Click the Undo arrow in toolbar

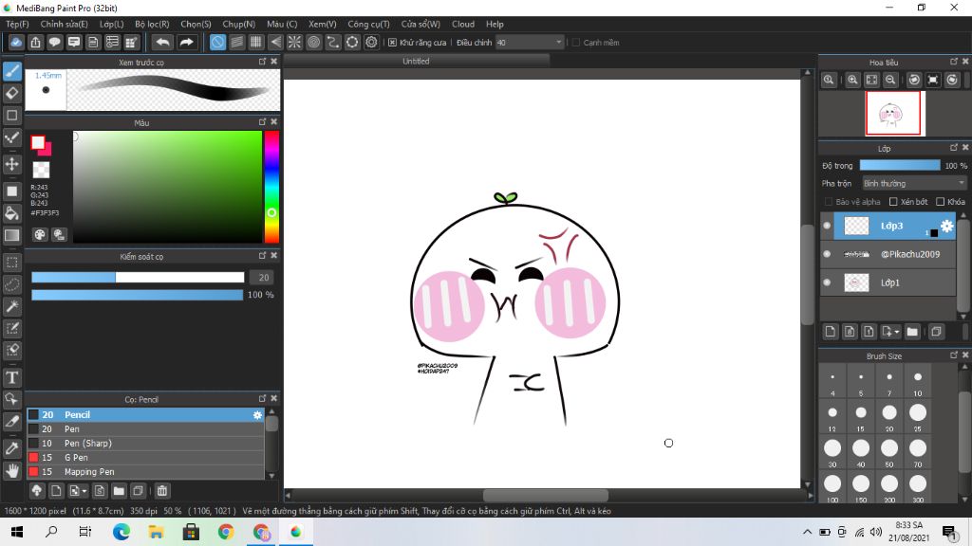[162, 42]
